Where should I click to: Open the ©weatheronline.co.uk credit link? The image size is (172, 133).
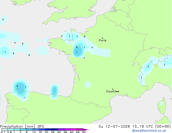(x=149, y=131)
